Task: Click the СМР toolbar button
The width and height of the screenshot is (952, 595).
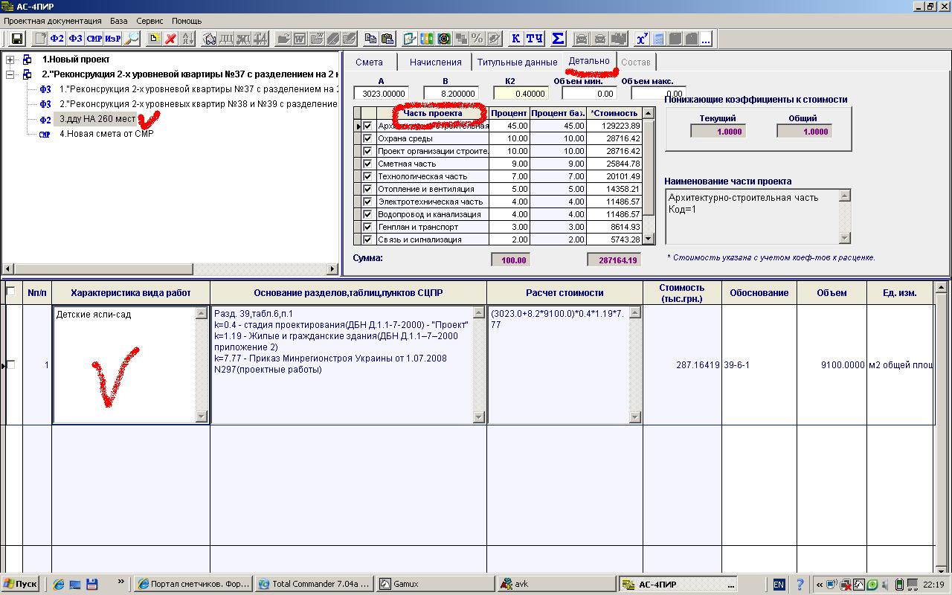Action: coord(94,39)
